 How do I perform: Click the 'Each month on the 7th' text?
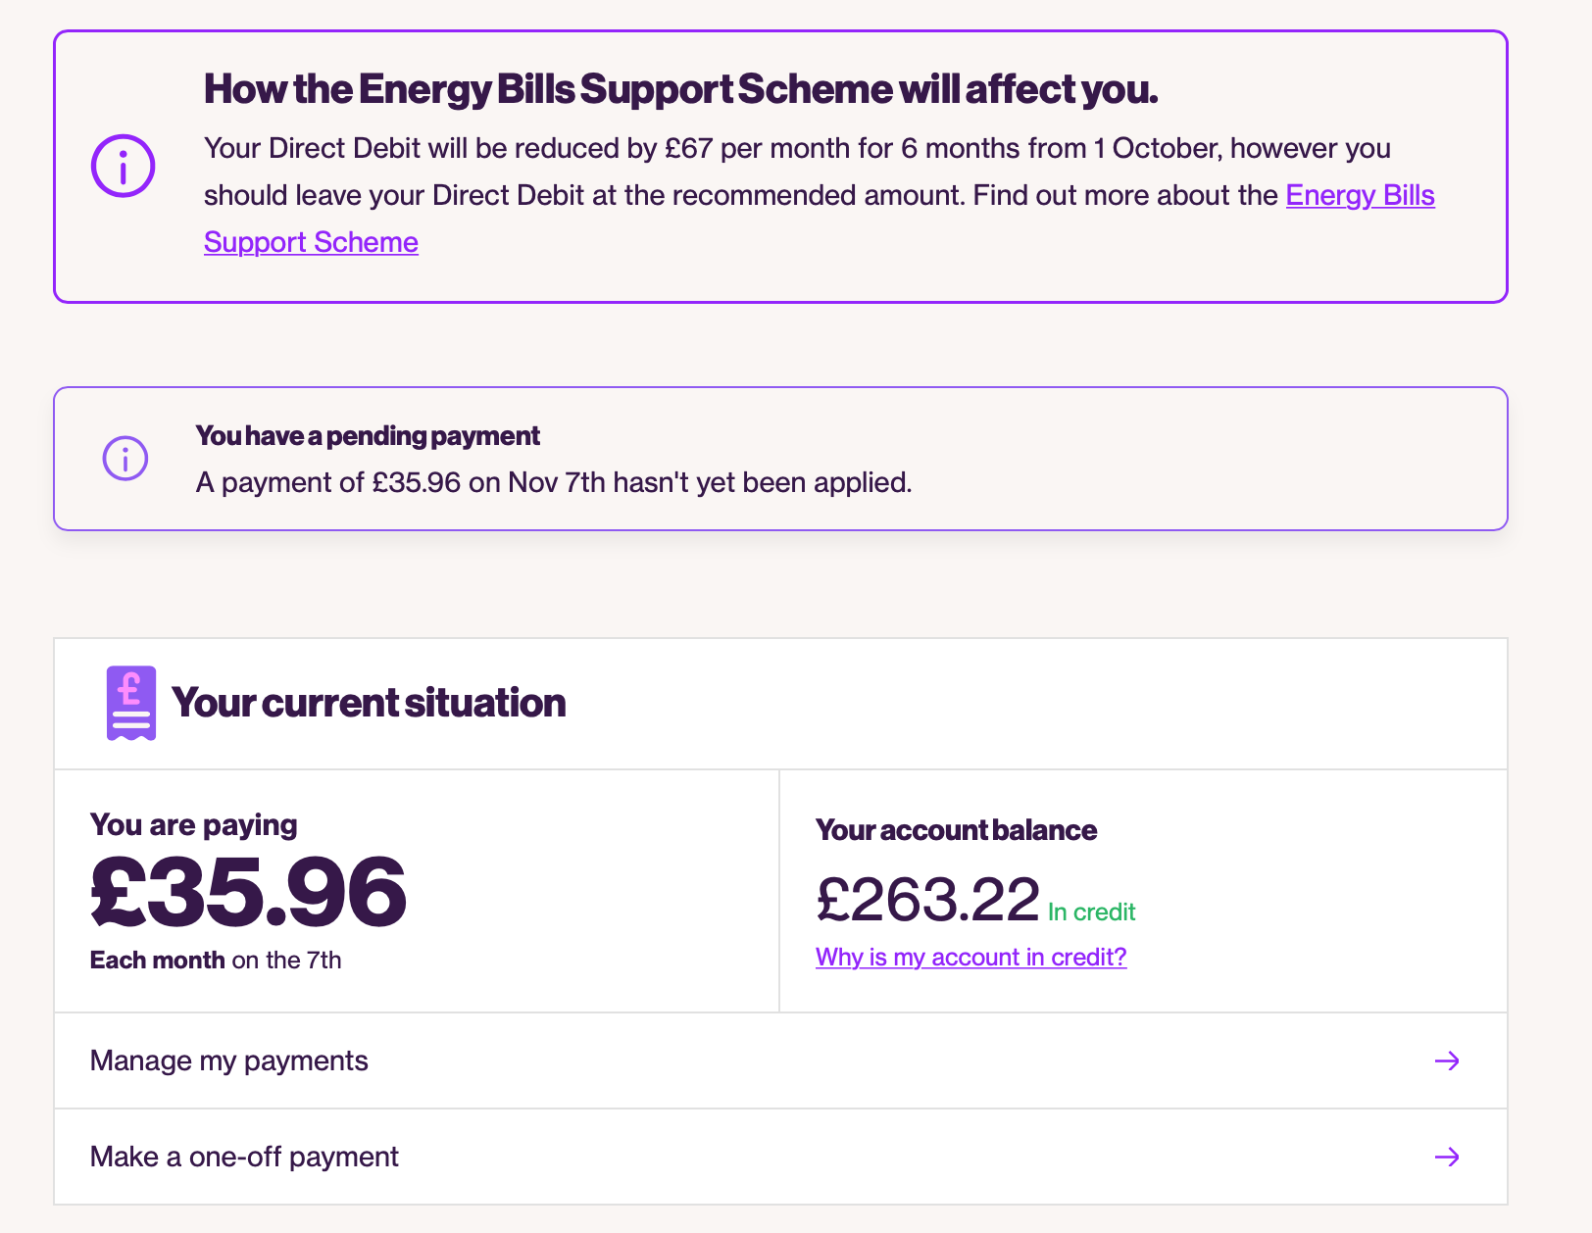[216, 960]
